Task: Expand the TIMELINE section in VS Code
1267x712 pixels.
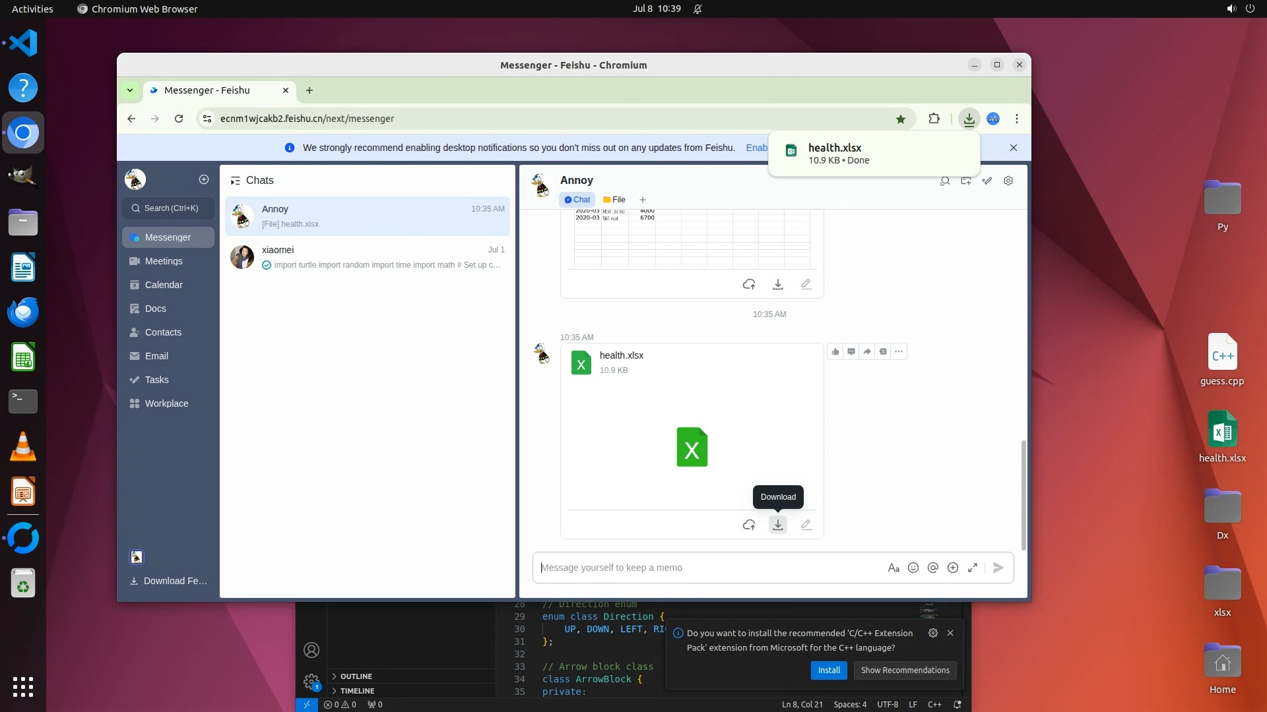Action: pos(357,691)
